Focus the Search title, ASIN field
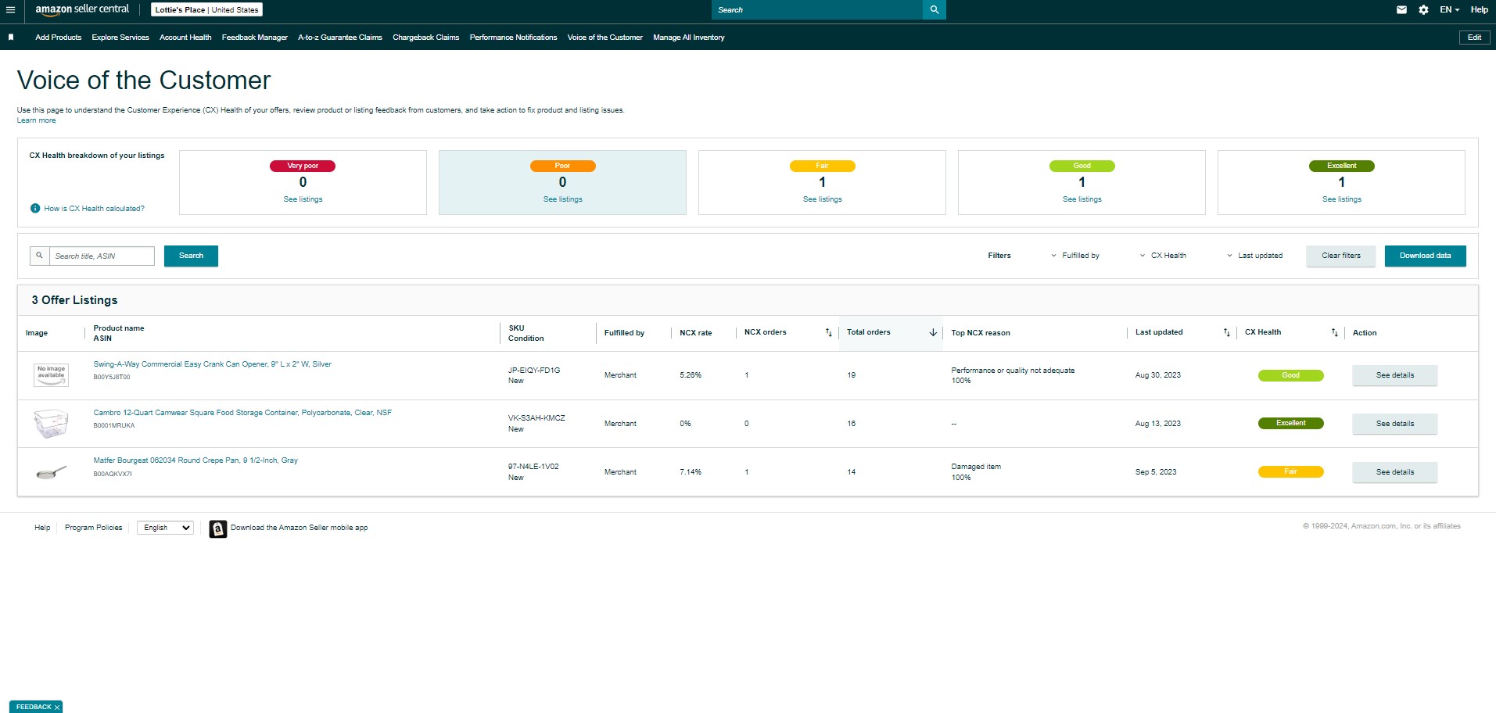The image size is (1496, 713). tap(102, 256)
